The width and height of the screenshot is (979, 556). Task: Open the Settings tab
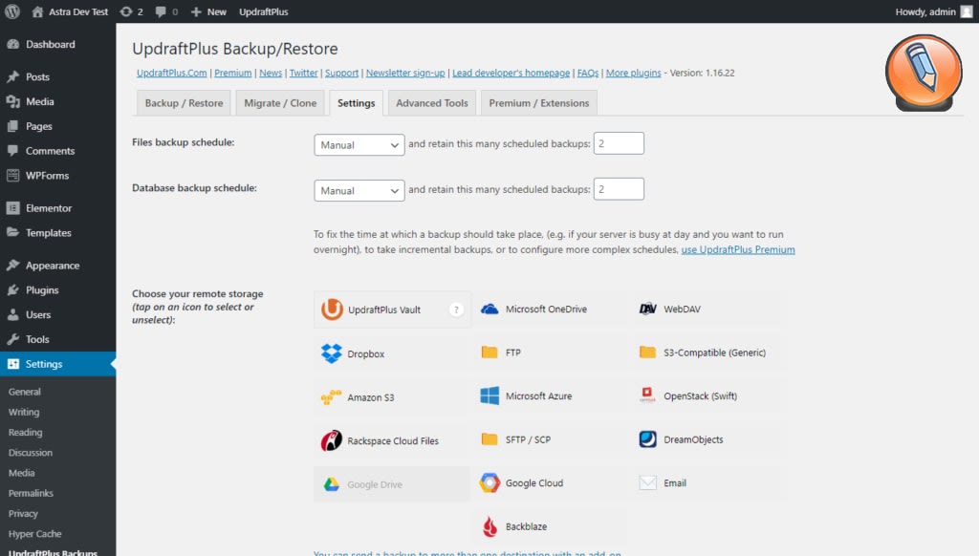[356, 103]
